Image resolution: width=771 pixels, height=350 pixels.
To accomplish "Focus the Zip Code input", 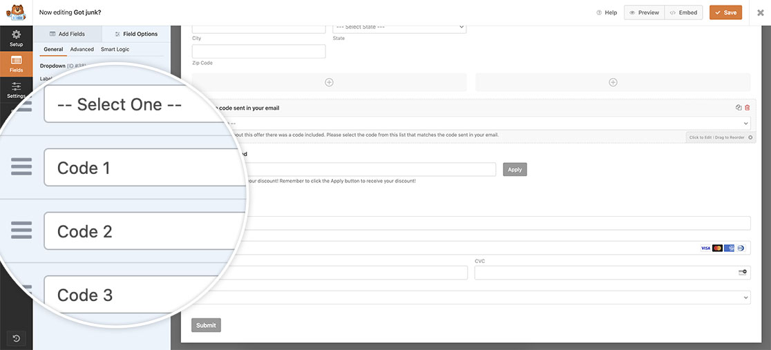I will coord(258,52).
